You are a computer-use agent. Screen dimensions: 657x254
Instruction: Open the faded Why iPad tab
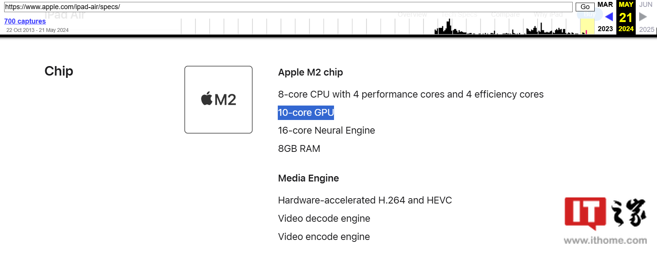pyautogui.click(x=548, y=14)
